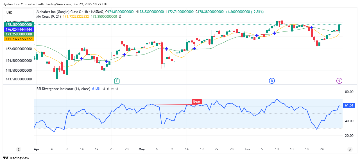The width and height of the screenshot is (360, 163).
Task: Click the 22 date axis label
Action: click(217, 150)
